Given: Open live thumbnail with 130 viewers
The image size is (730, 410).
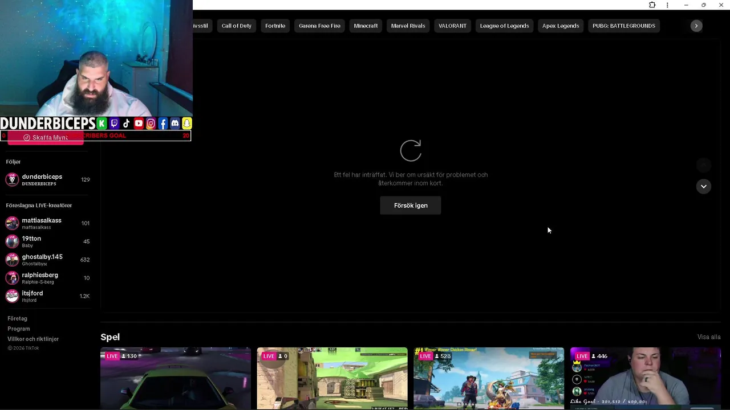Looking at the screenshot, I should pos(176,378).
